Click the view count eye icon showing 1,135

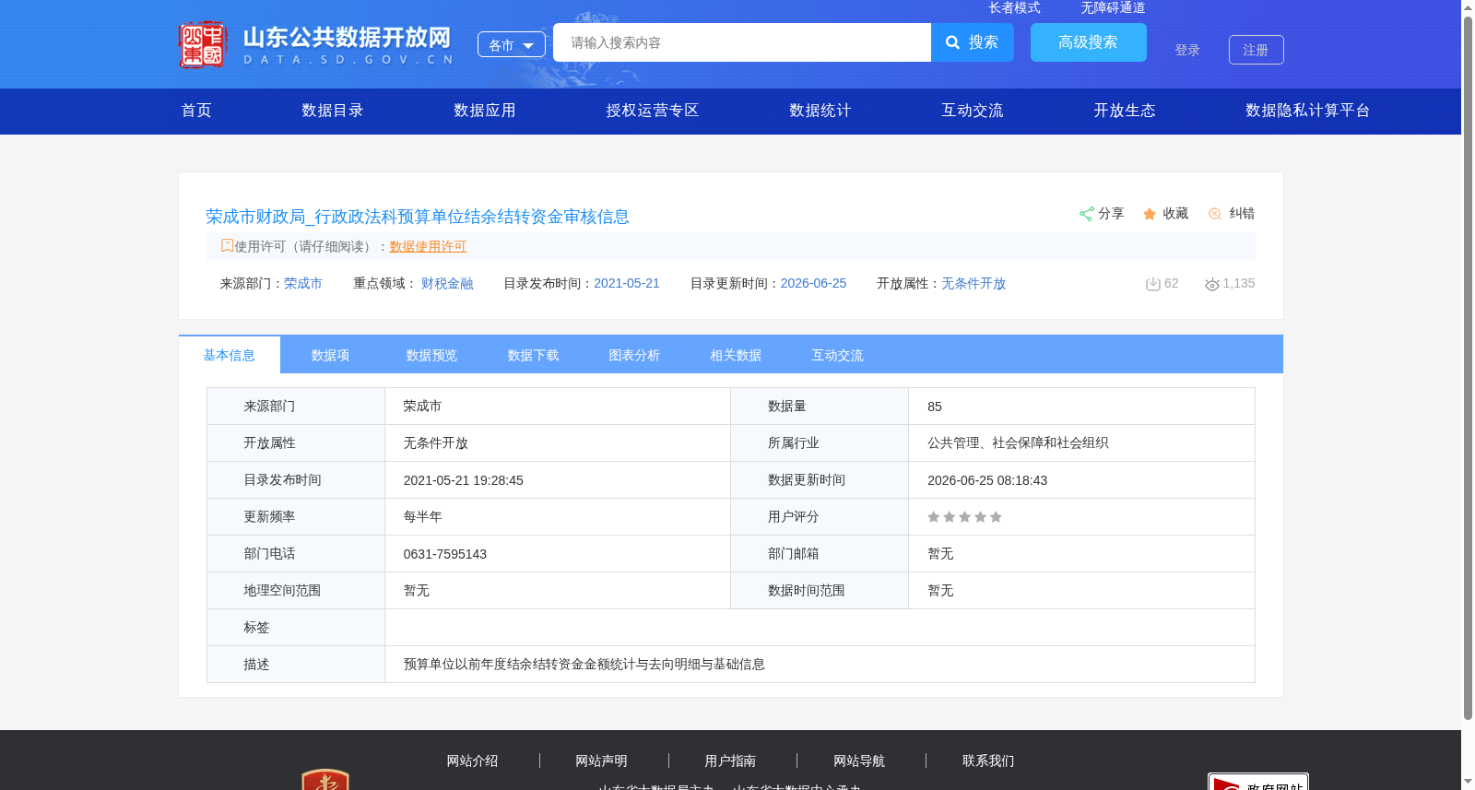tap(1212, 284)
